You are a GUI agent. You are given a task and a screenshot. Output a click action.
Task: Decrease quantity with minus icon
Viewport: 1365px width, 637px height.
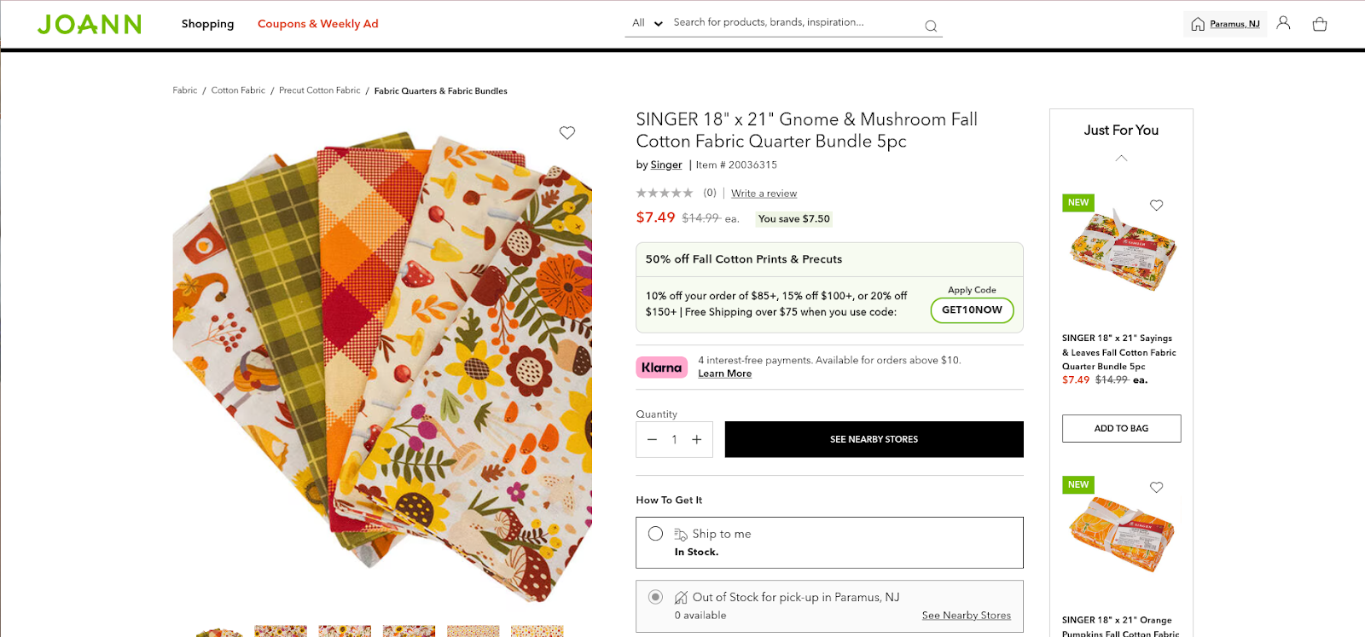coord(653,440)
